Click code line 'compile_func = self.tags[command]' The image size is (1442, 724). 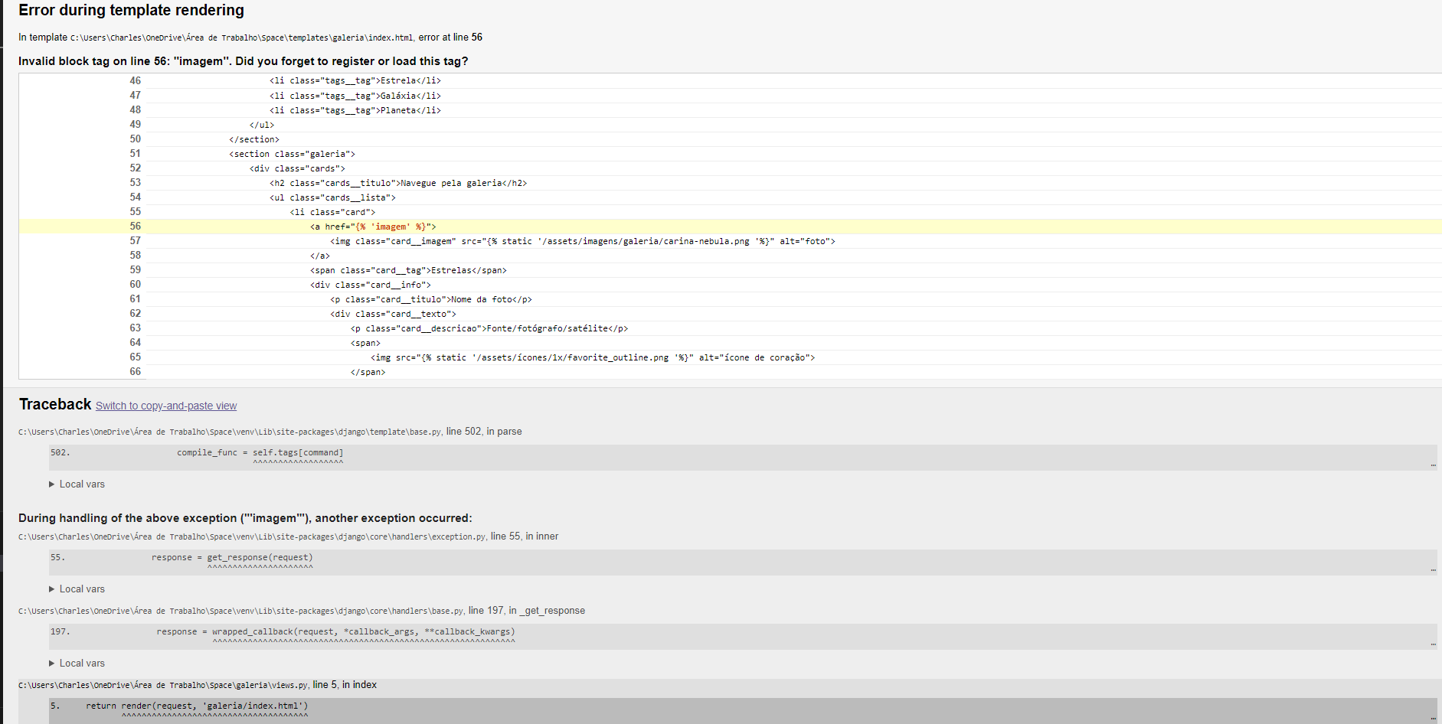[x=260, y=453]
